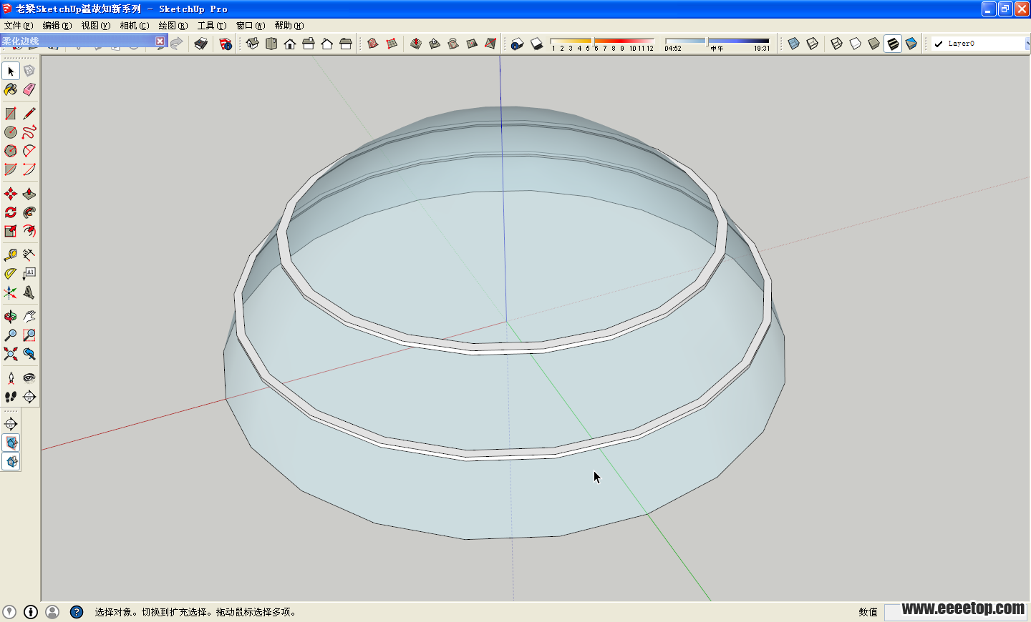
Task: Click Zoom Extents tool
Action: [11, 354]
